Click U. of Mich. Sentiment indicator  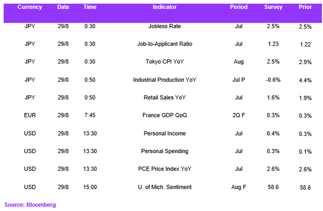pyautogui.click(x=164, y=187)
